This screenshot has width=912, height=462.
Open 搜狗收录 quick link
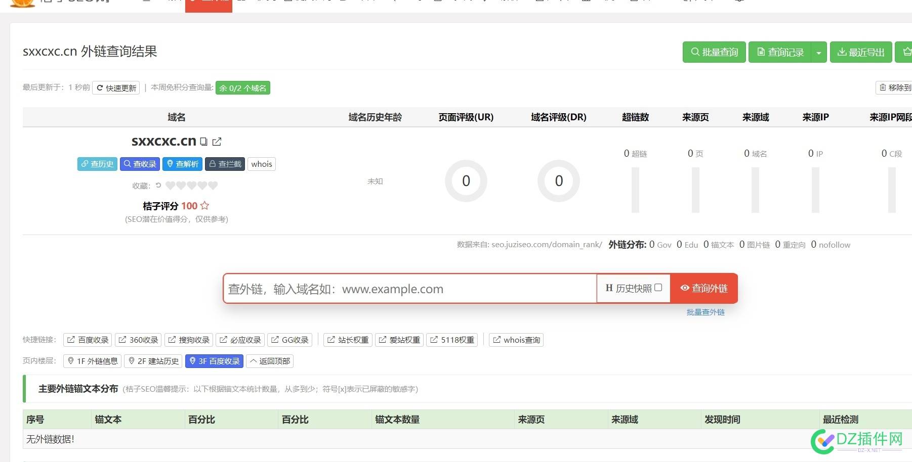[189, 340]
